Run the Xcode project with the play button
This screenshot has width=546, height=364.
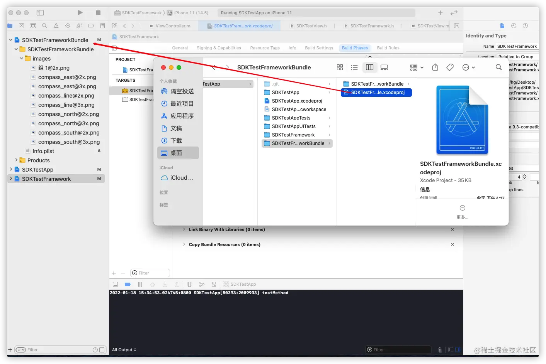click(80, 13)
